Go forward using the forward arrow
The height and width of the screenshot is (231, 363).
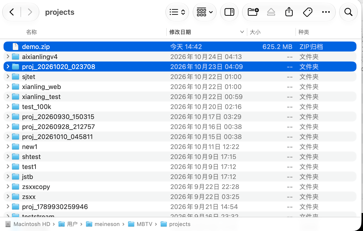coord(30,12)
